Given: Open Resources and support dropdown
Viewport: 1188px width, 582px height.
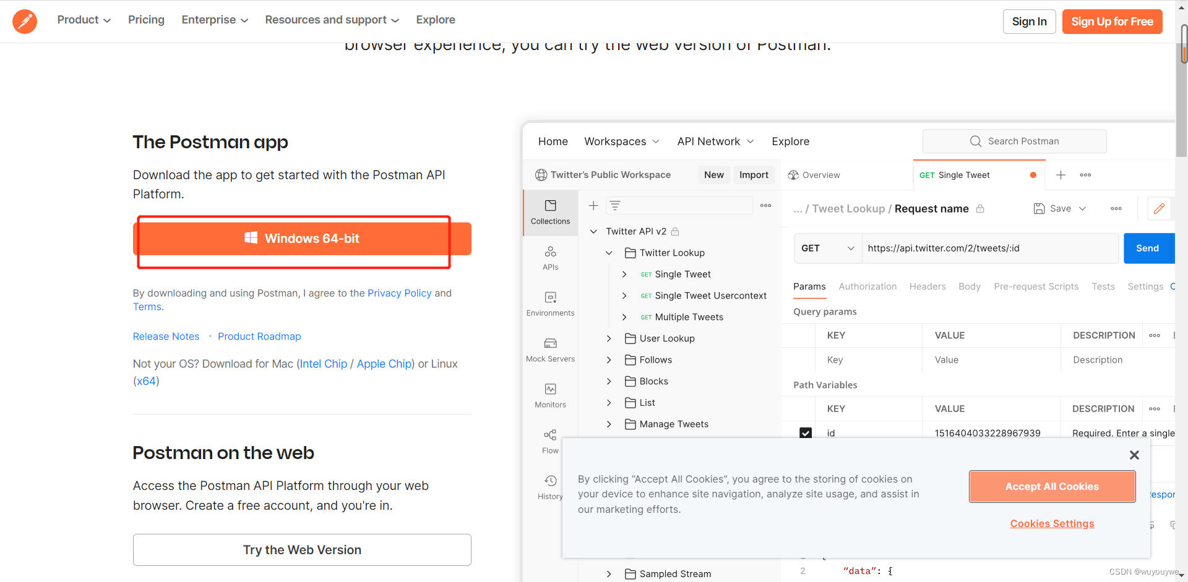Looking at the screenshot, I should point(332,20).
